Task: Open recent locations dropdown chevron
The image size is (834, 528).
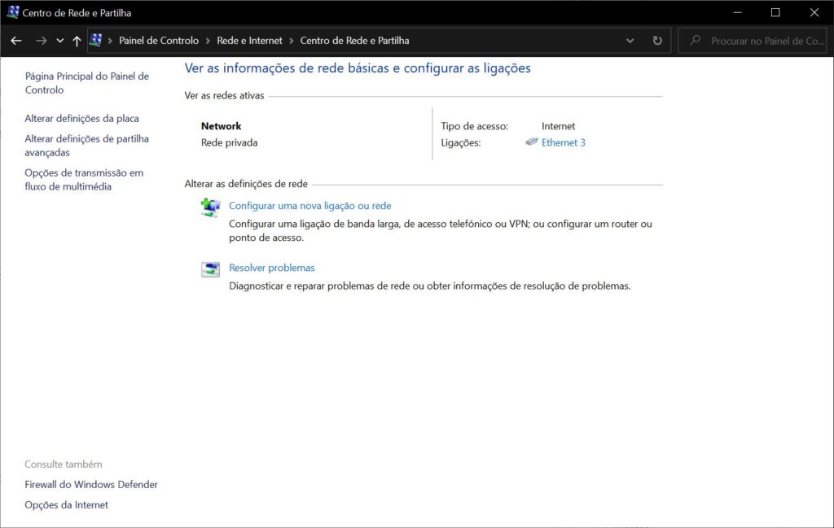Action: pos(59,41)
